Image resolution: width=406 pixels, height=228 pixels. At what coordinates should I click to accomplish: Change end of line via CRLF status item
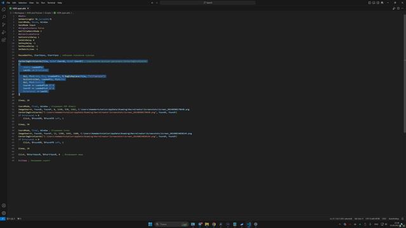[x=384, y=218]
